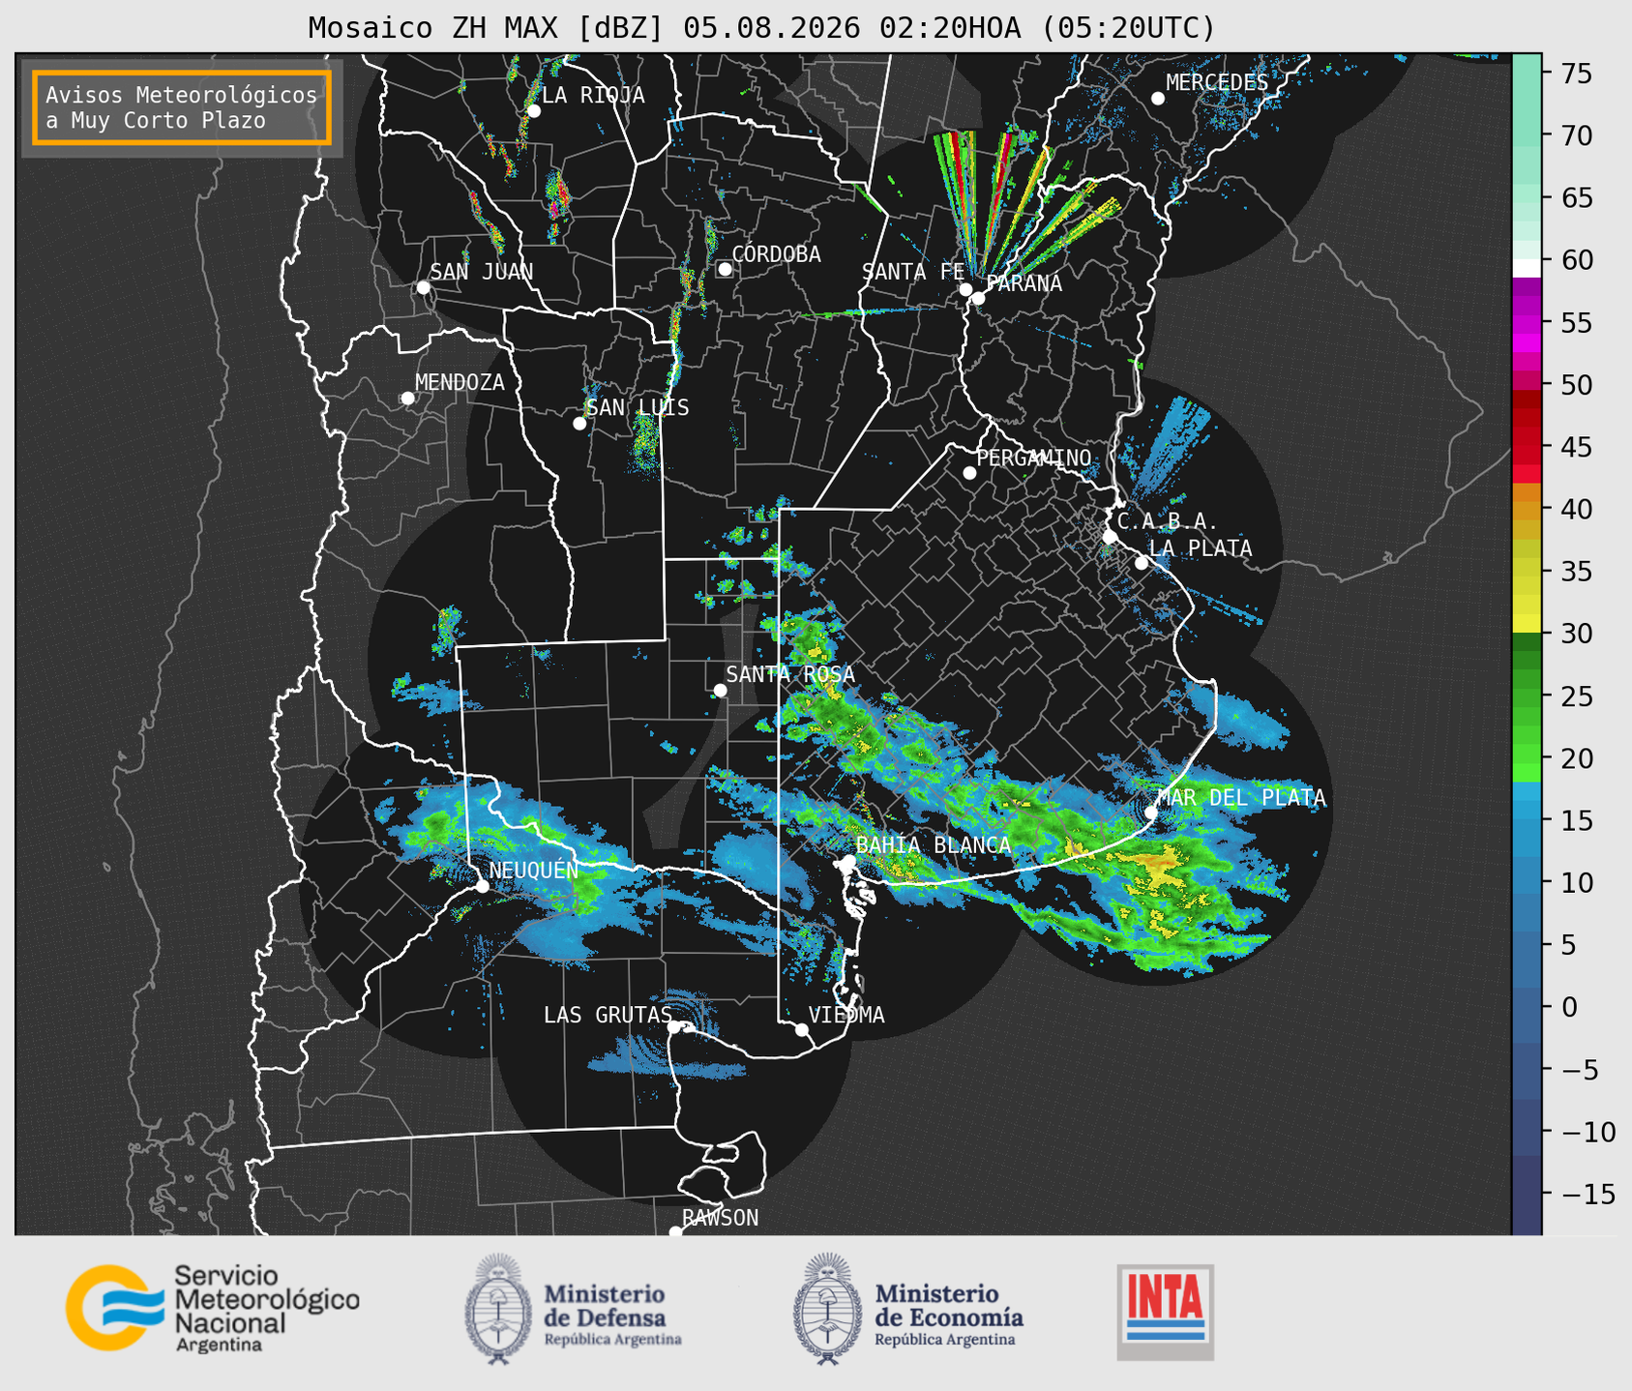The height and width of the screenshot is (1391, 1632).
Task: Click the Ministerio de Defensa emblem
Action: coord(497,1309)
